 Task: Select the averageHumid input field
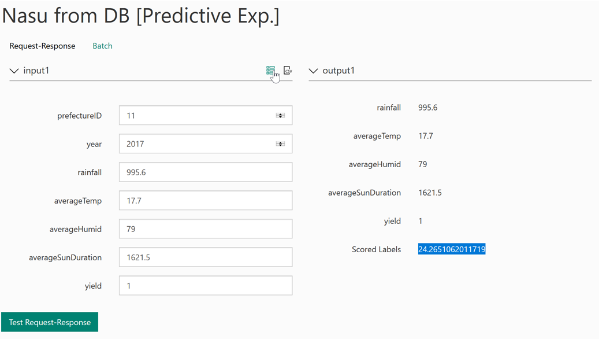tap(205, 229)
